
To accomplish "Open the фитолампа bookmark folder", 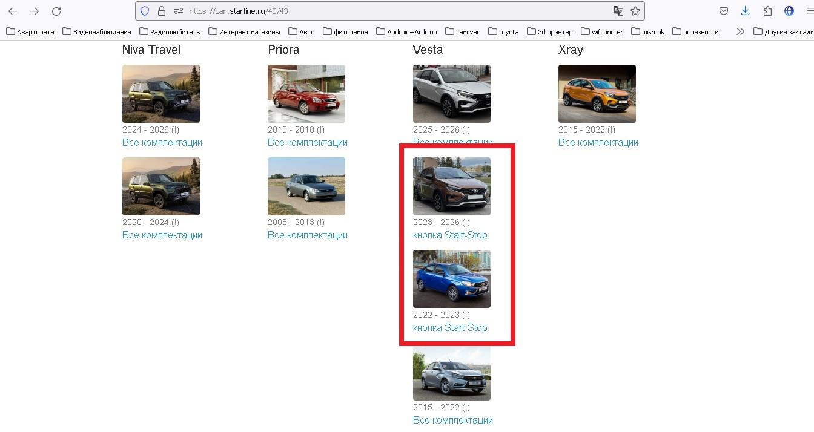I will pyautogui.click(x=346, y=32).
